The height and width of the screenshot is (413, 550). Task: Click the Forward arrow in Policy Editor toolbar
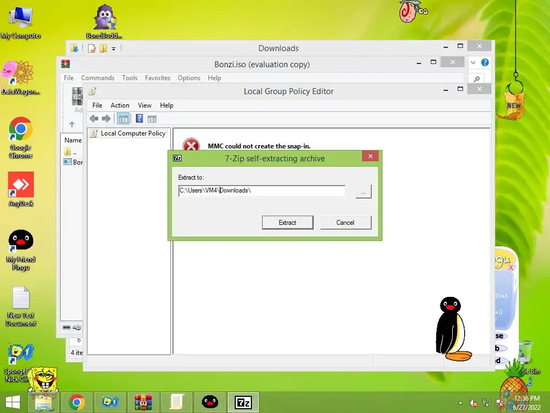click(106, 119)
